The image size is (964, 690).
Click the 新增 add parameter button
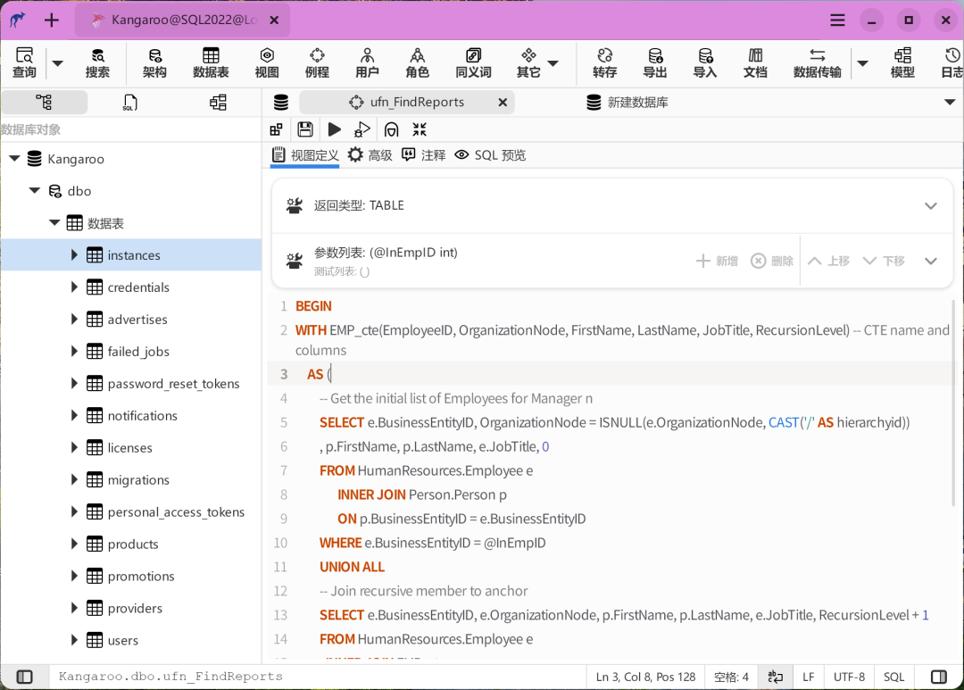click(717, 261)
